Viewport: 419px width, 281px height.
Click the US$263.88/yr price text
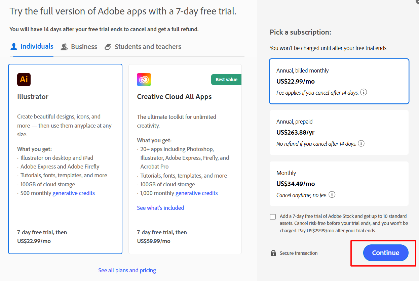click(x=296, y=132)
